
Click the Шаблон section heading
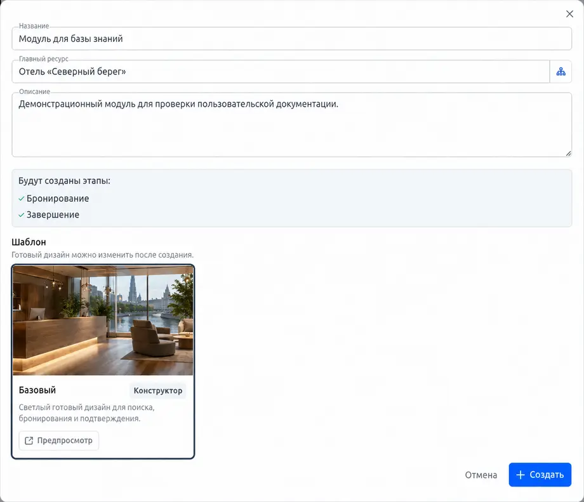(x=29, y=242)
